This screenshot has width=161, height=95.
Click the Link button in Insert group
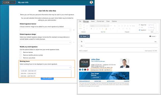click(x=141, y=27)
